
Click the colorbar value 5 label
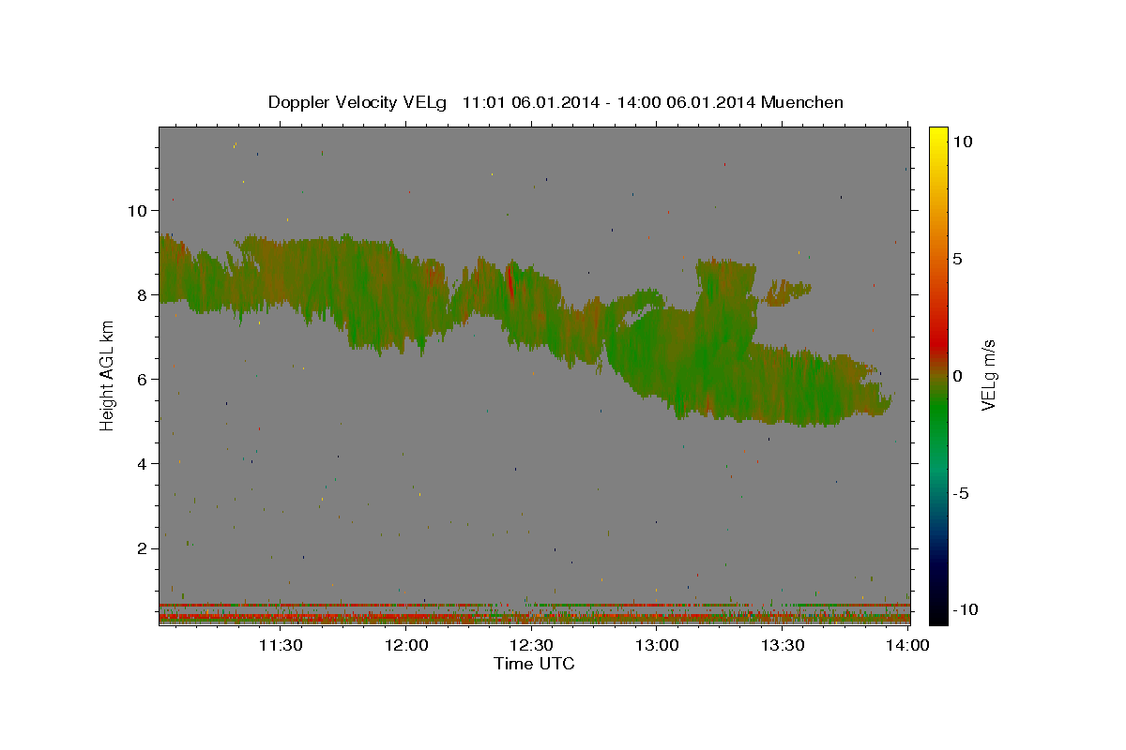click(957, 258)
